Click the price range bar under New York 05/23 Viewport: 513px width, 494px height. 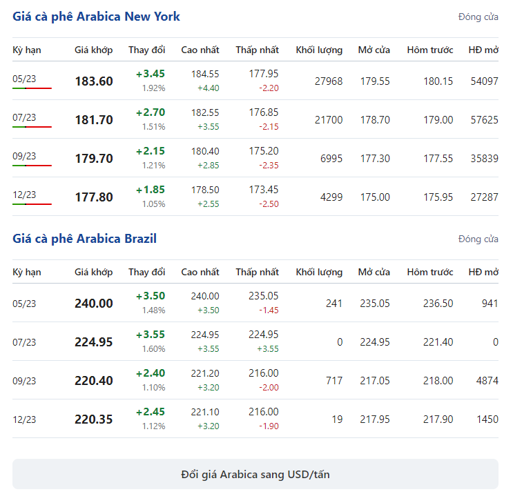[32, 88]
